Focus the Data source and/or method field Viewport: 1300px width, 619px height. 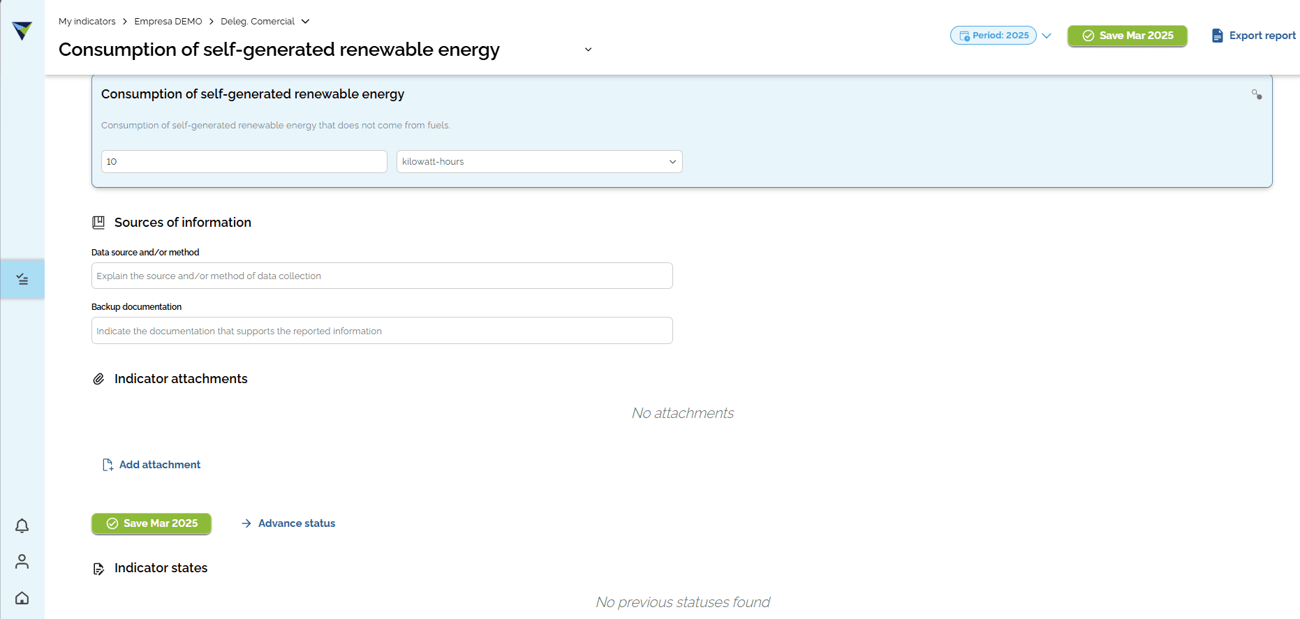coord(382,276)
